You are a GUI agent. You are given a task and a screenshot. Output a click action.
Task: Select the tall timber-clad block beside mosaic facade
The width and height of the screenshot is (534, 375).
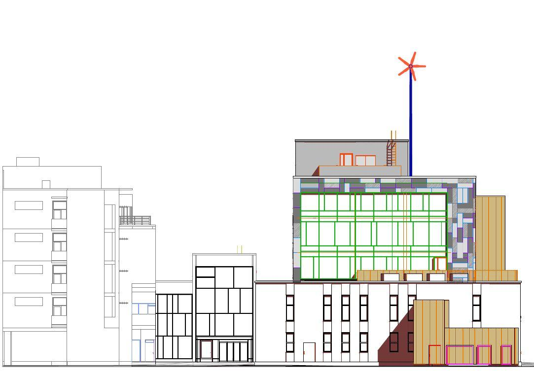[x=491, y=234]
